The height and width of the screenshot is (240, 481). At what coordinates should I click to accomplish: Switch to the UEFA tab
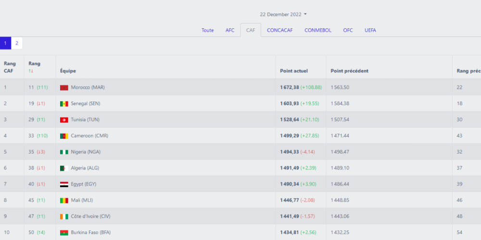(x=370, y=30)
